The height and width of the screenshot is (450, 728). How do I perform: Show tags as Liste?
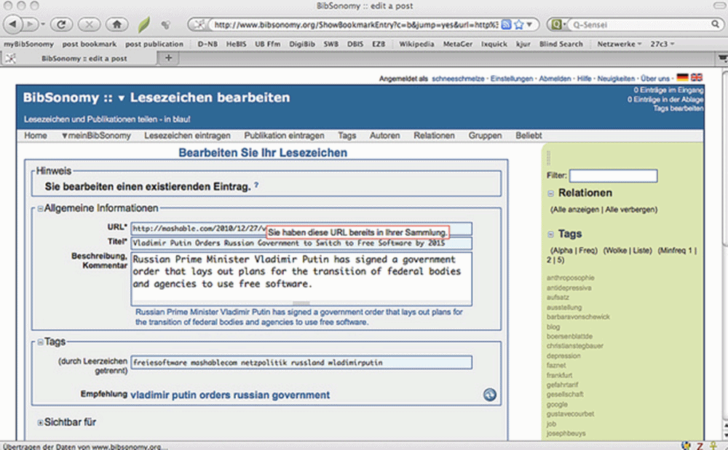pyautogui.click(x=641, y=250)
